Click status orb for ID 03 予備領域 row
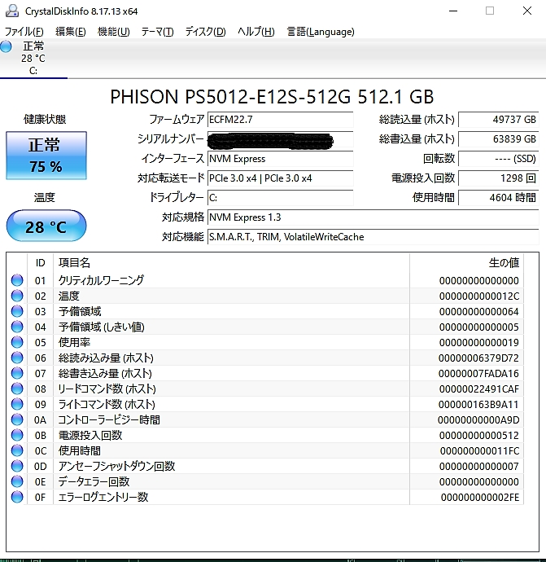Screen dimensions: 546x562 tap(17, 311)
